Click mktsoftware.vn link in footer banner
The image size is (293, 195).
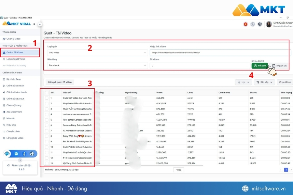[x=268, y=188]
